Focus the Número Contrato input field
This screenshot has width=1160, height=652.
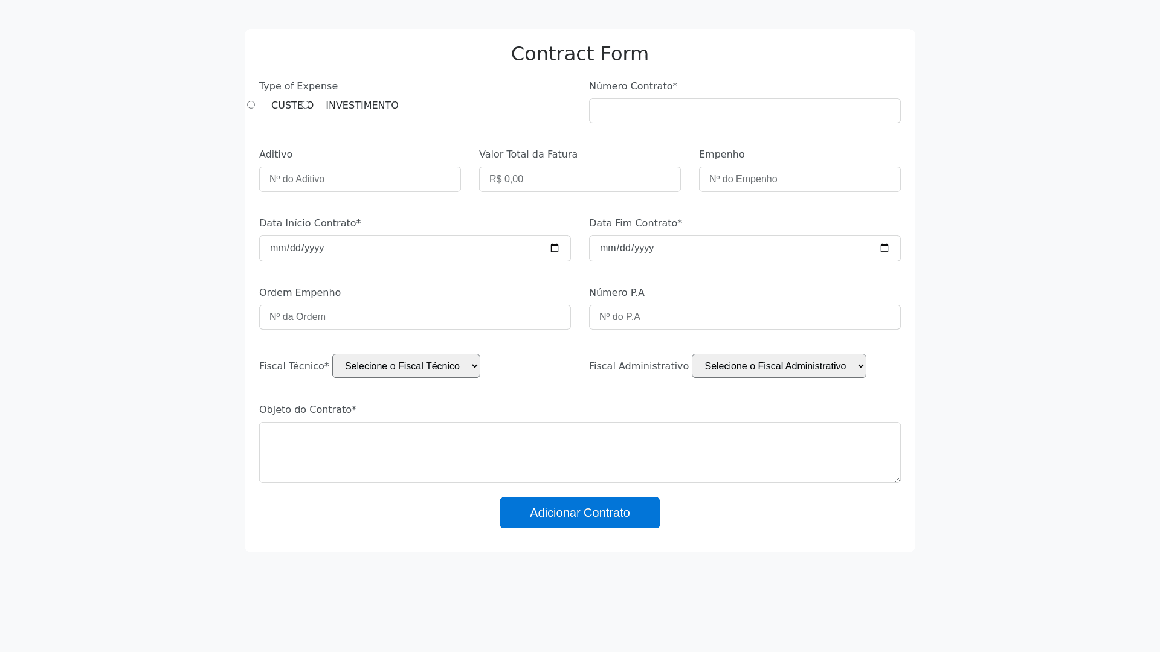pos(744,111)
